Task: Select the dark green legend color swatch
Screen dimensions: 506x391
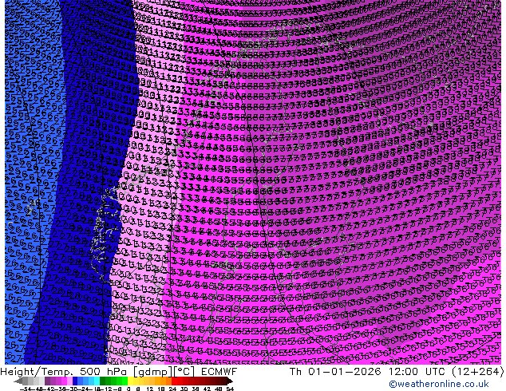Action: click(x=103, y=381)
